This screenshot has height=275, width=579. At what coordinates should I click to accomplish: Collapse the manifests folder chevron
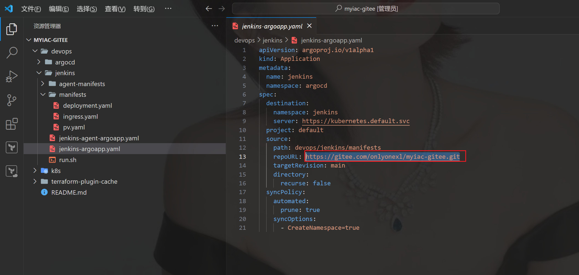43,94
